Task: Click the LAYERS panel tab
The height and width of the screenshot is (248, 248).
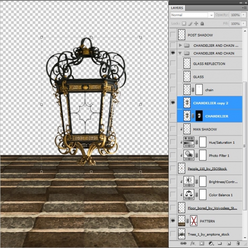Action: 177,8
